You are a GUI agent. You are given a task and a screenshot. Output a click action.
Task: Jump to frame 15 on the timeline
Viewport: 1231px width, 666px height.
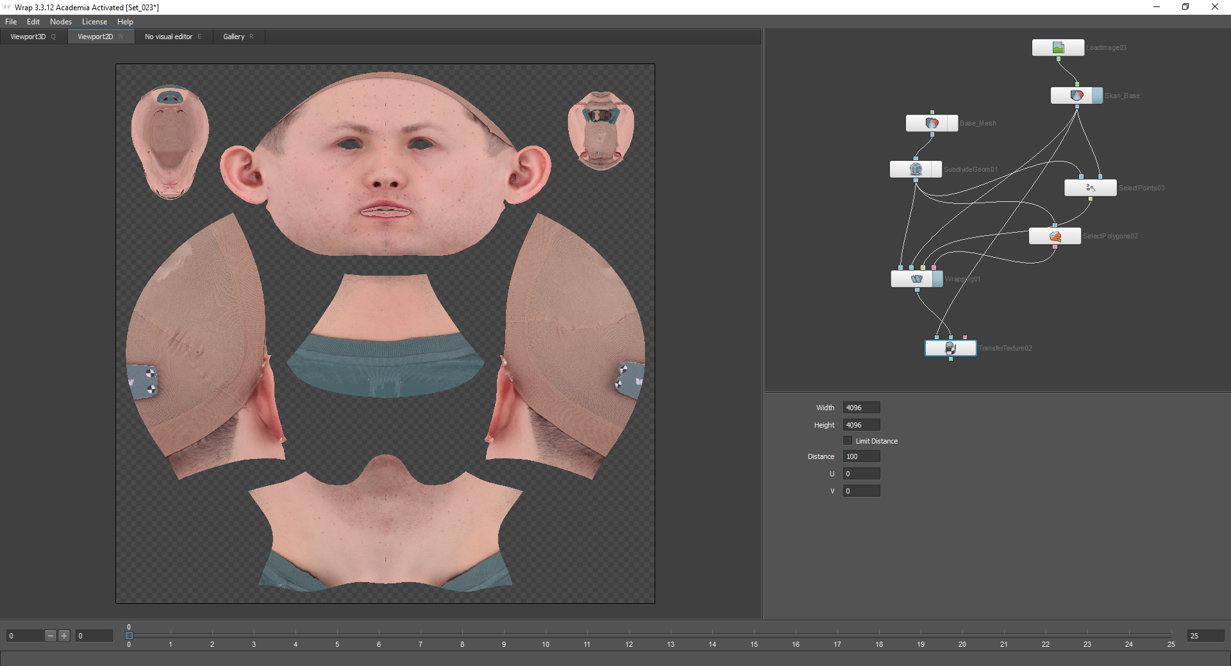754,644
